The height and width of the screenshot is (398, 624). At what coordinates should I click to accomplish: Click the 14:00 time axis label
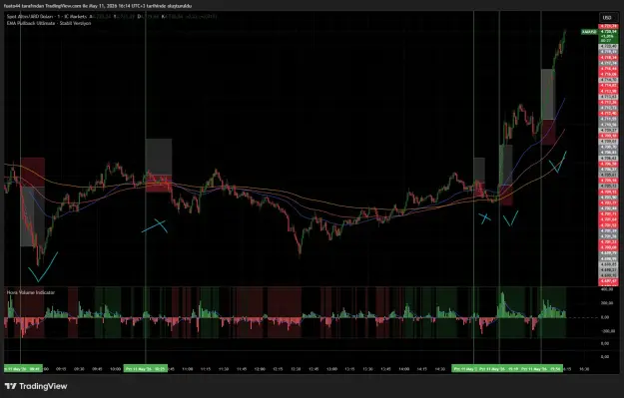404,369
